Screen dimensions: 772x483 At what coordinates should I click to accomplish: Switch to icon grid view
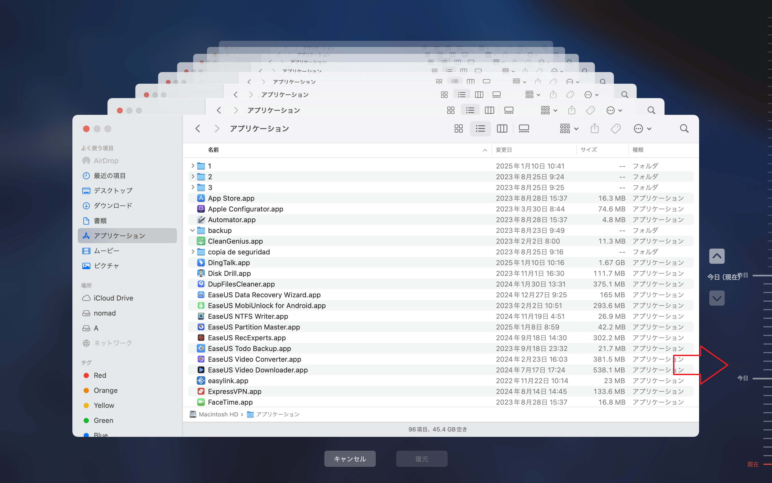point(458,129)
